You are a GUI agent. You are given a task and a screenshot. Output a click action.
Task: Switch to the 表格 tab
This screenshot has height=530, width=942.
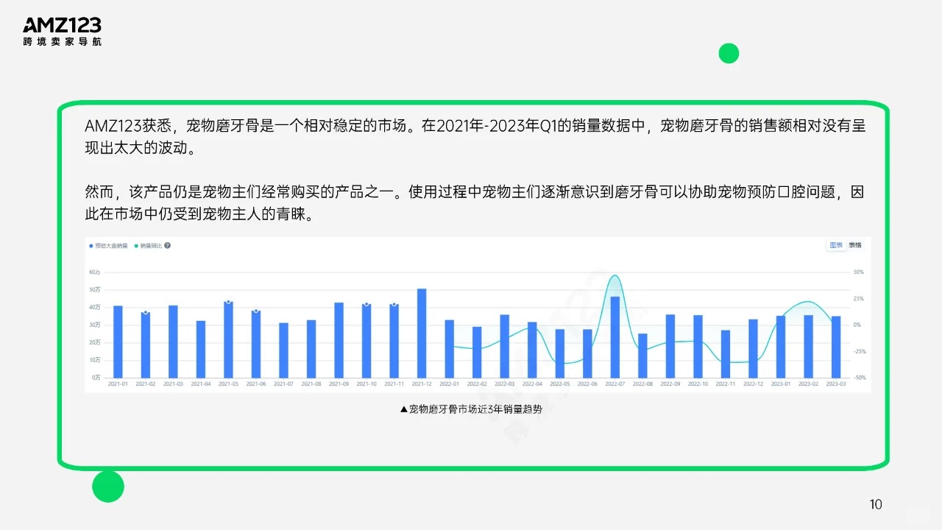pos(854,245)
